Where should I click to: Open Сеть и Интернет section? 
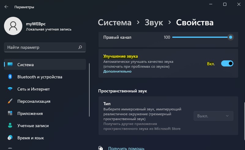coord(45,89)
